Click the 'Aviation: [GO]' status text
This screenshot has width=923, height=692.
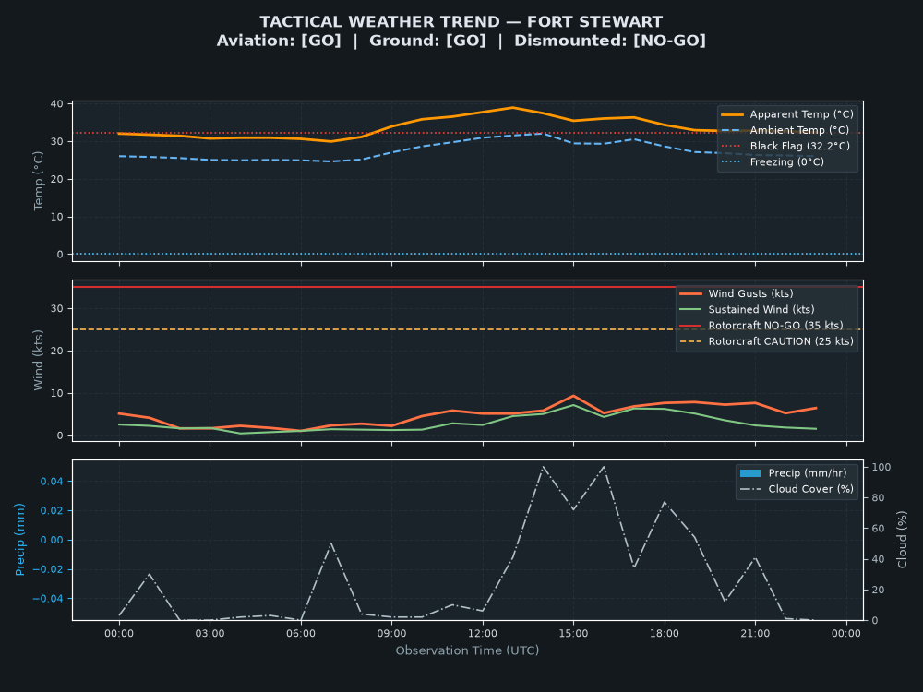[279, 41]
